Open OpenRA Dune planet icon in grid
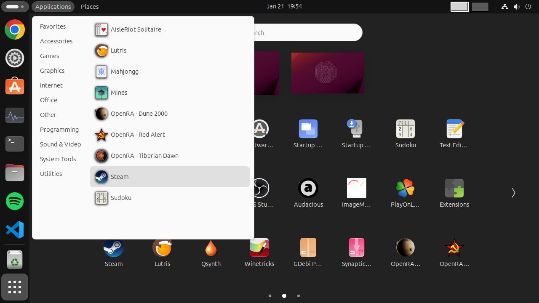The width and height of the screenshot is (539, 303). [x=406, y=252]
